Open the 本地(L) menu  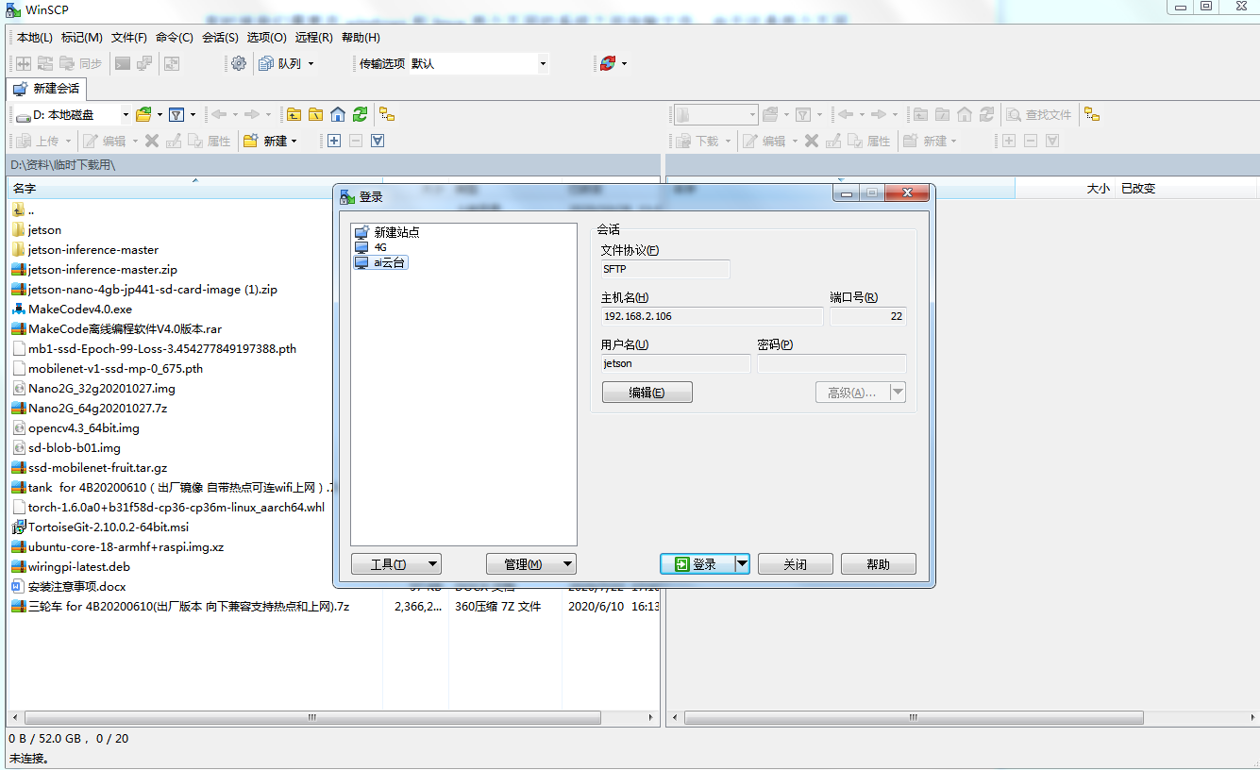tap(35, 38)
